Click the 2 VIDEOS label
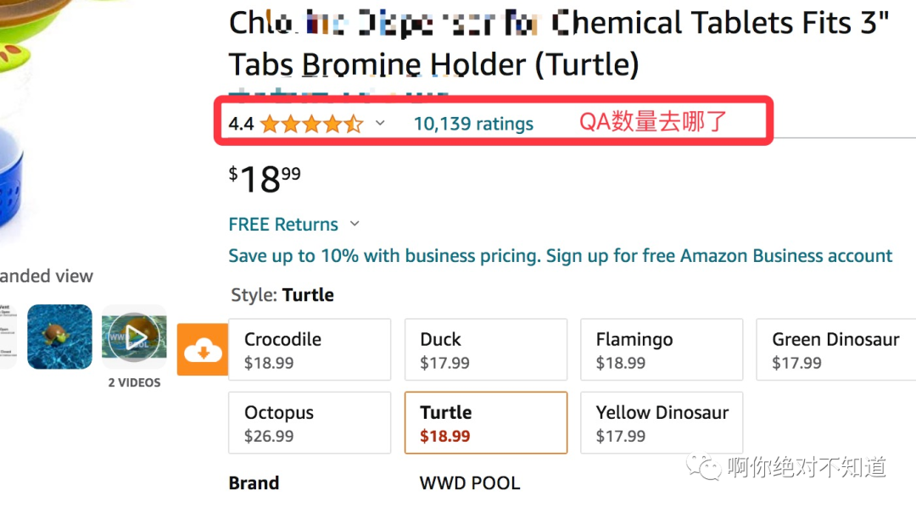Screen dimensions: 916x507 coord(134,383)
